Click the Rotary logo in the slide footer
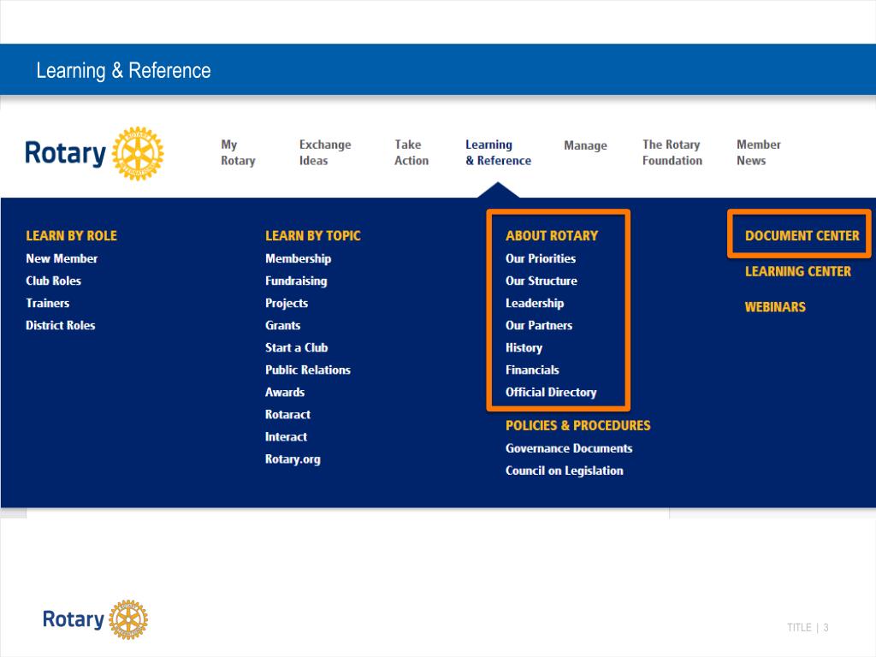876x657 pixels. coord(95,619)
